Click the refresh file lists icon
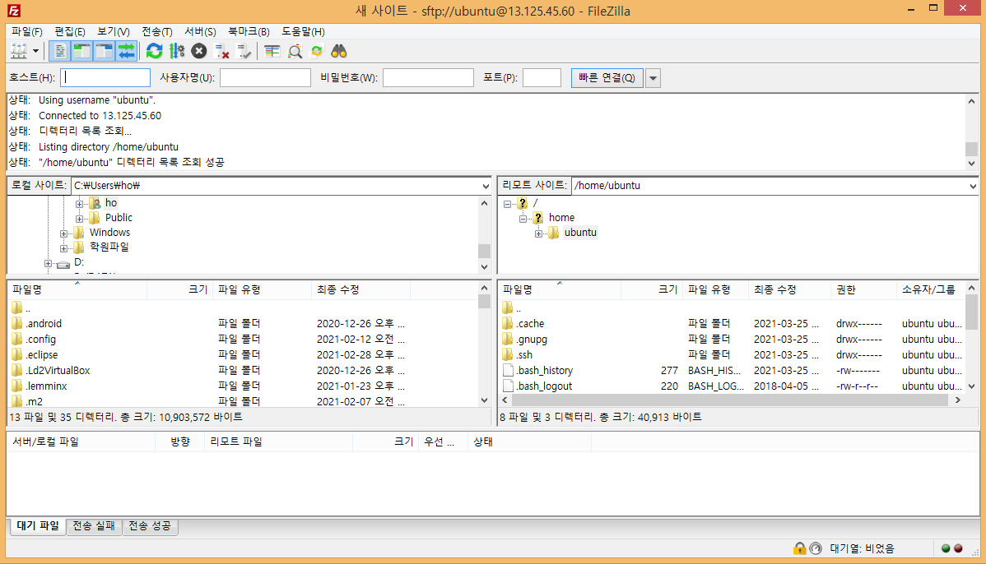986x564 pixels. 154,52
